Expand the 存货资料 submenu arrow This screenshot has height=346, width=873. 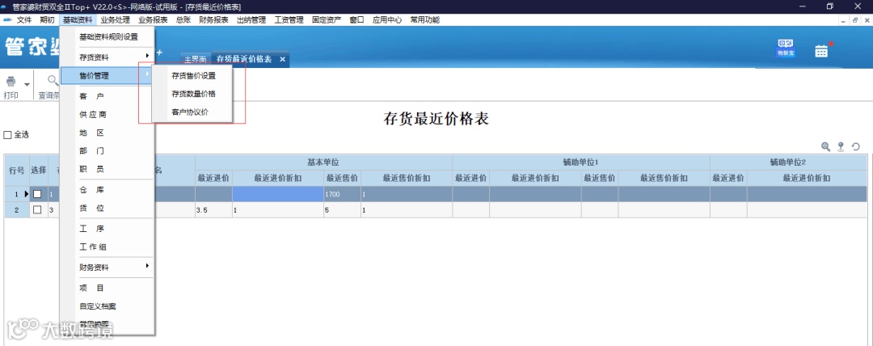click(147, 56)
